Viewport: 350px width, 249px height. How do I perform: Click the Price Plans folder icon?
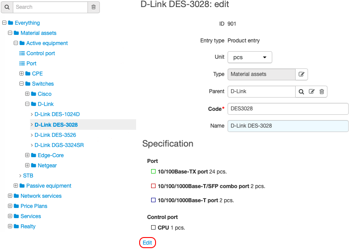(16, 206)
